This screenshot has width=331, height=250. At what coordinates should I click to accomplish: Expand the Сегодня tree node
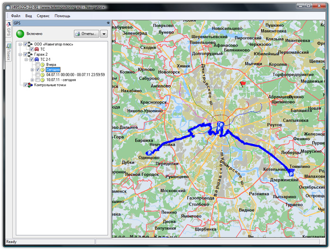[32, 70]
